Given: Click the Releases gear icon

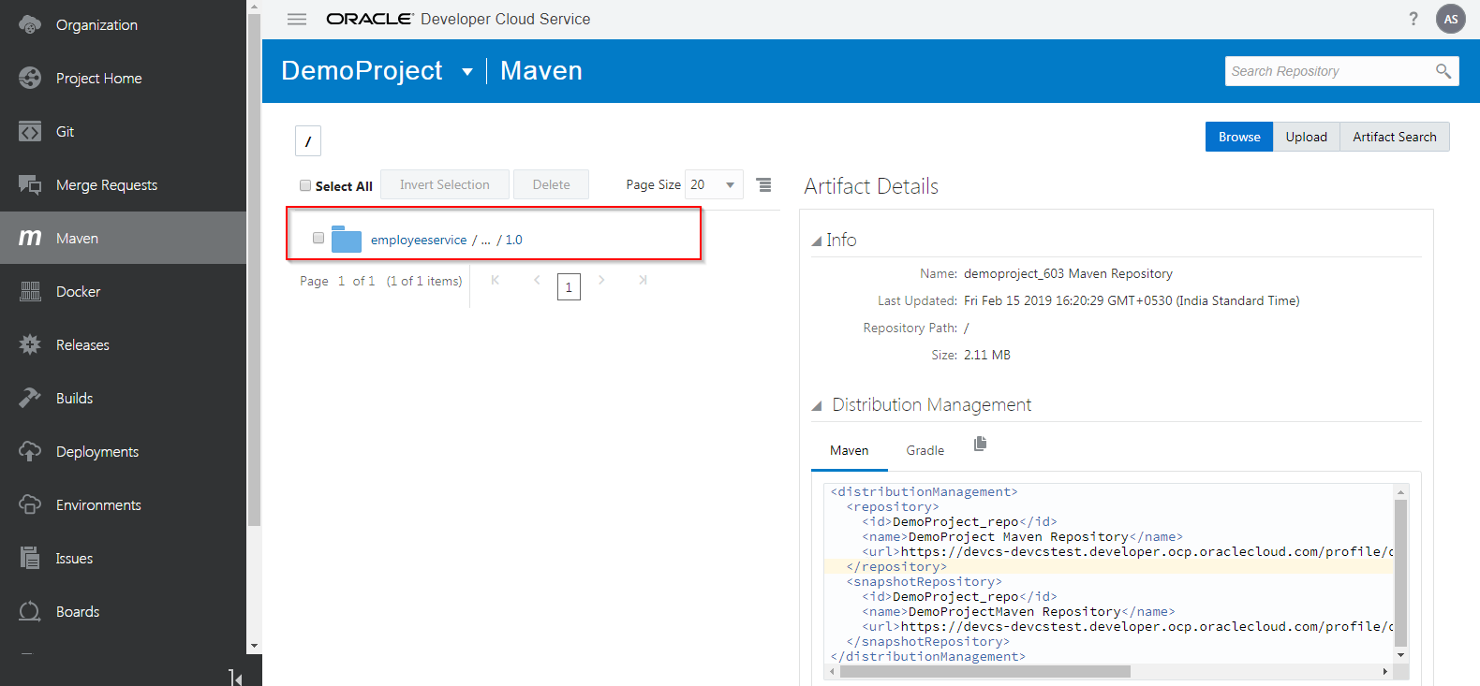Looking at the screenshot, I should [x=30, y=345].
